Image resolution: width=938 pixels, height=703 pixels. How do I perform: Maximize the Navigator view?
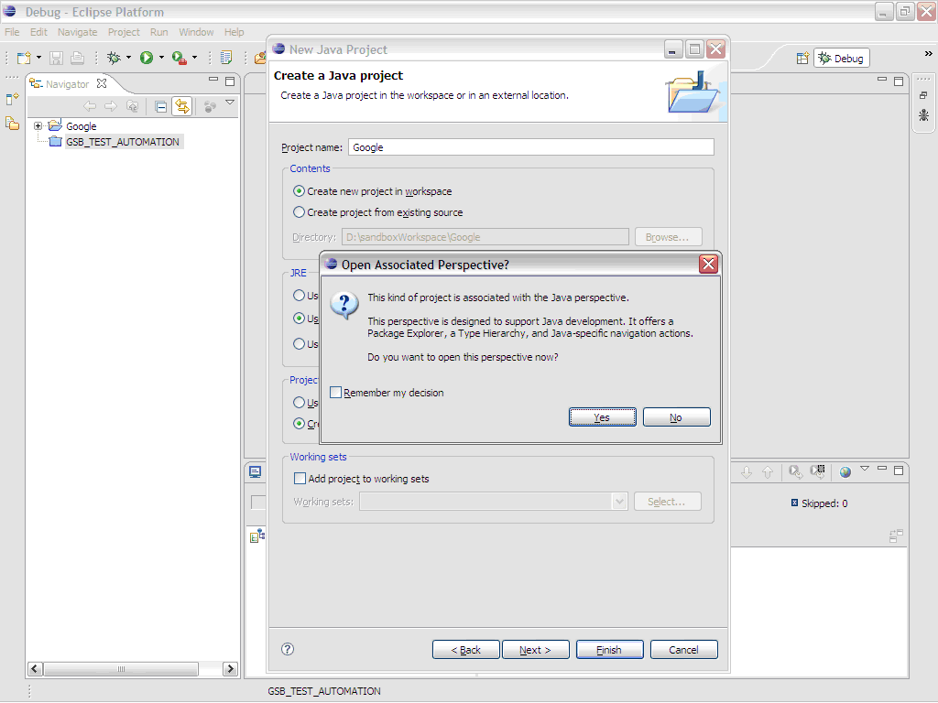click(230, 81)
